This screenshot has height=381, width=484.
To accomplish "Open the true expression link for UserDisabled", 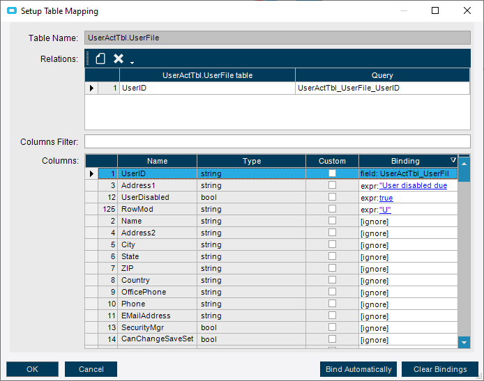I will tap(386, 198).
